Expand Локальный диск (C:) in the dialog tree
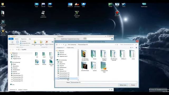Screen dimensions: 169x95 (x=57, y=73)
